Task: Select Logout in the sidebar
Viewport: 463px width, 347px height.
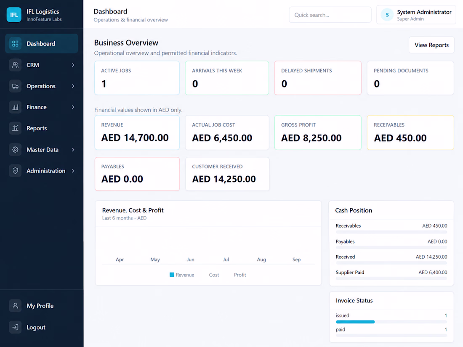Action: tap(42, 327)
